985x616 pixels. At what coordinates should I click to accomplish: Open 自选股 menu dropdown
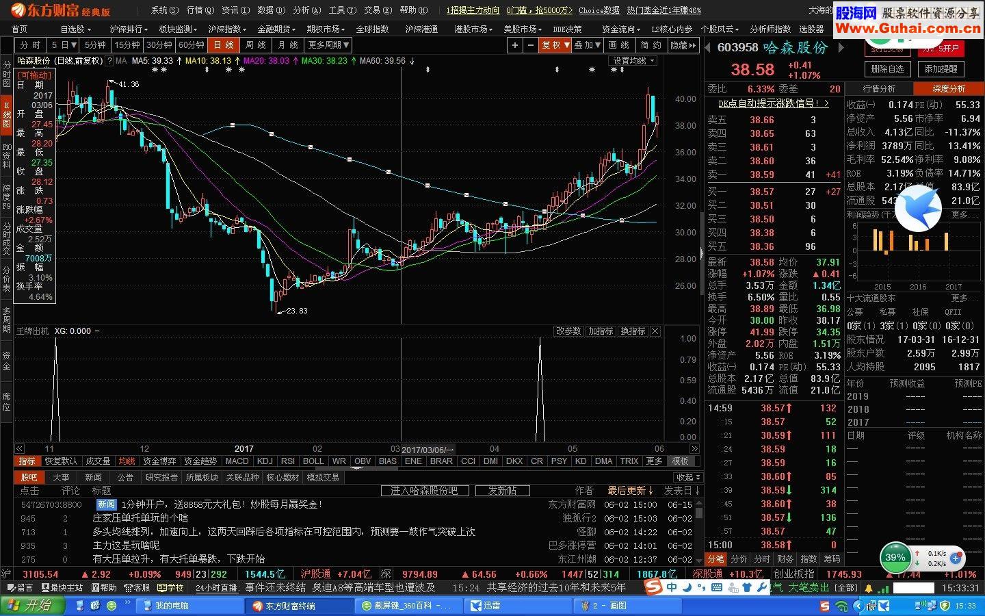(75, 29)
